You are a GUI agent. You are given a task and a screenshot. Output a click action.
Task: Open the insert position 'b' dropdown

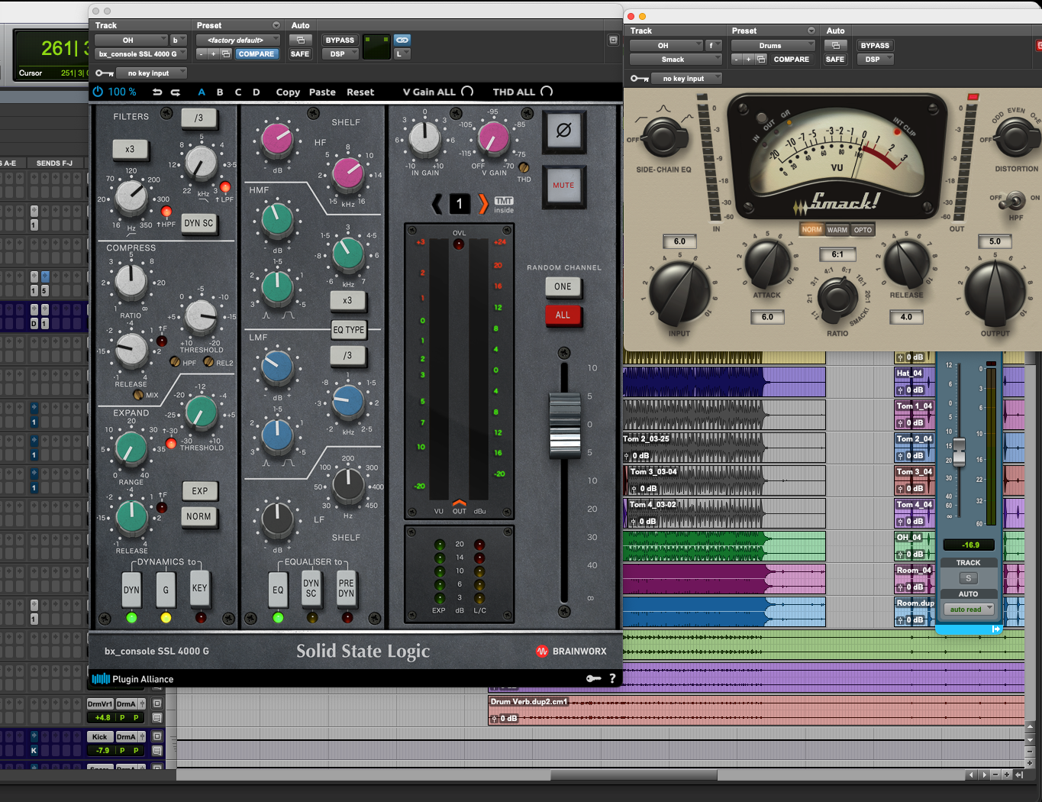179,40
